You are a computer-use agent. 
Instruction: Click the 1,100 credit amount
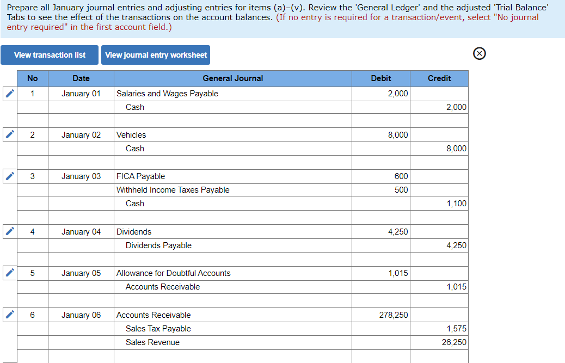439,204
